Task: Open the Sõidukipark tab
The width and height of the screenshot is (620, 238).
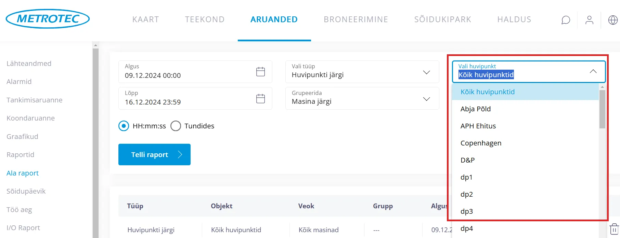Action: 443,19
